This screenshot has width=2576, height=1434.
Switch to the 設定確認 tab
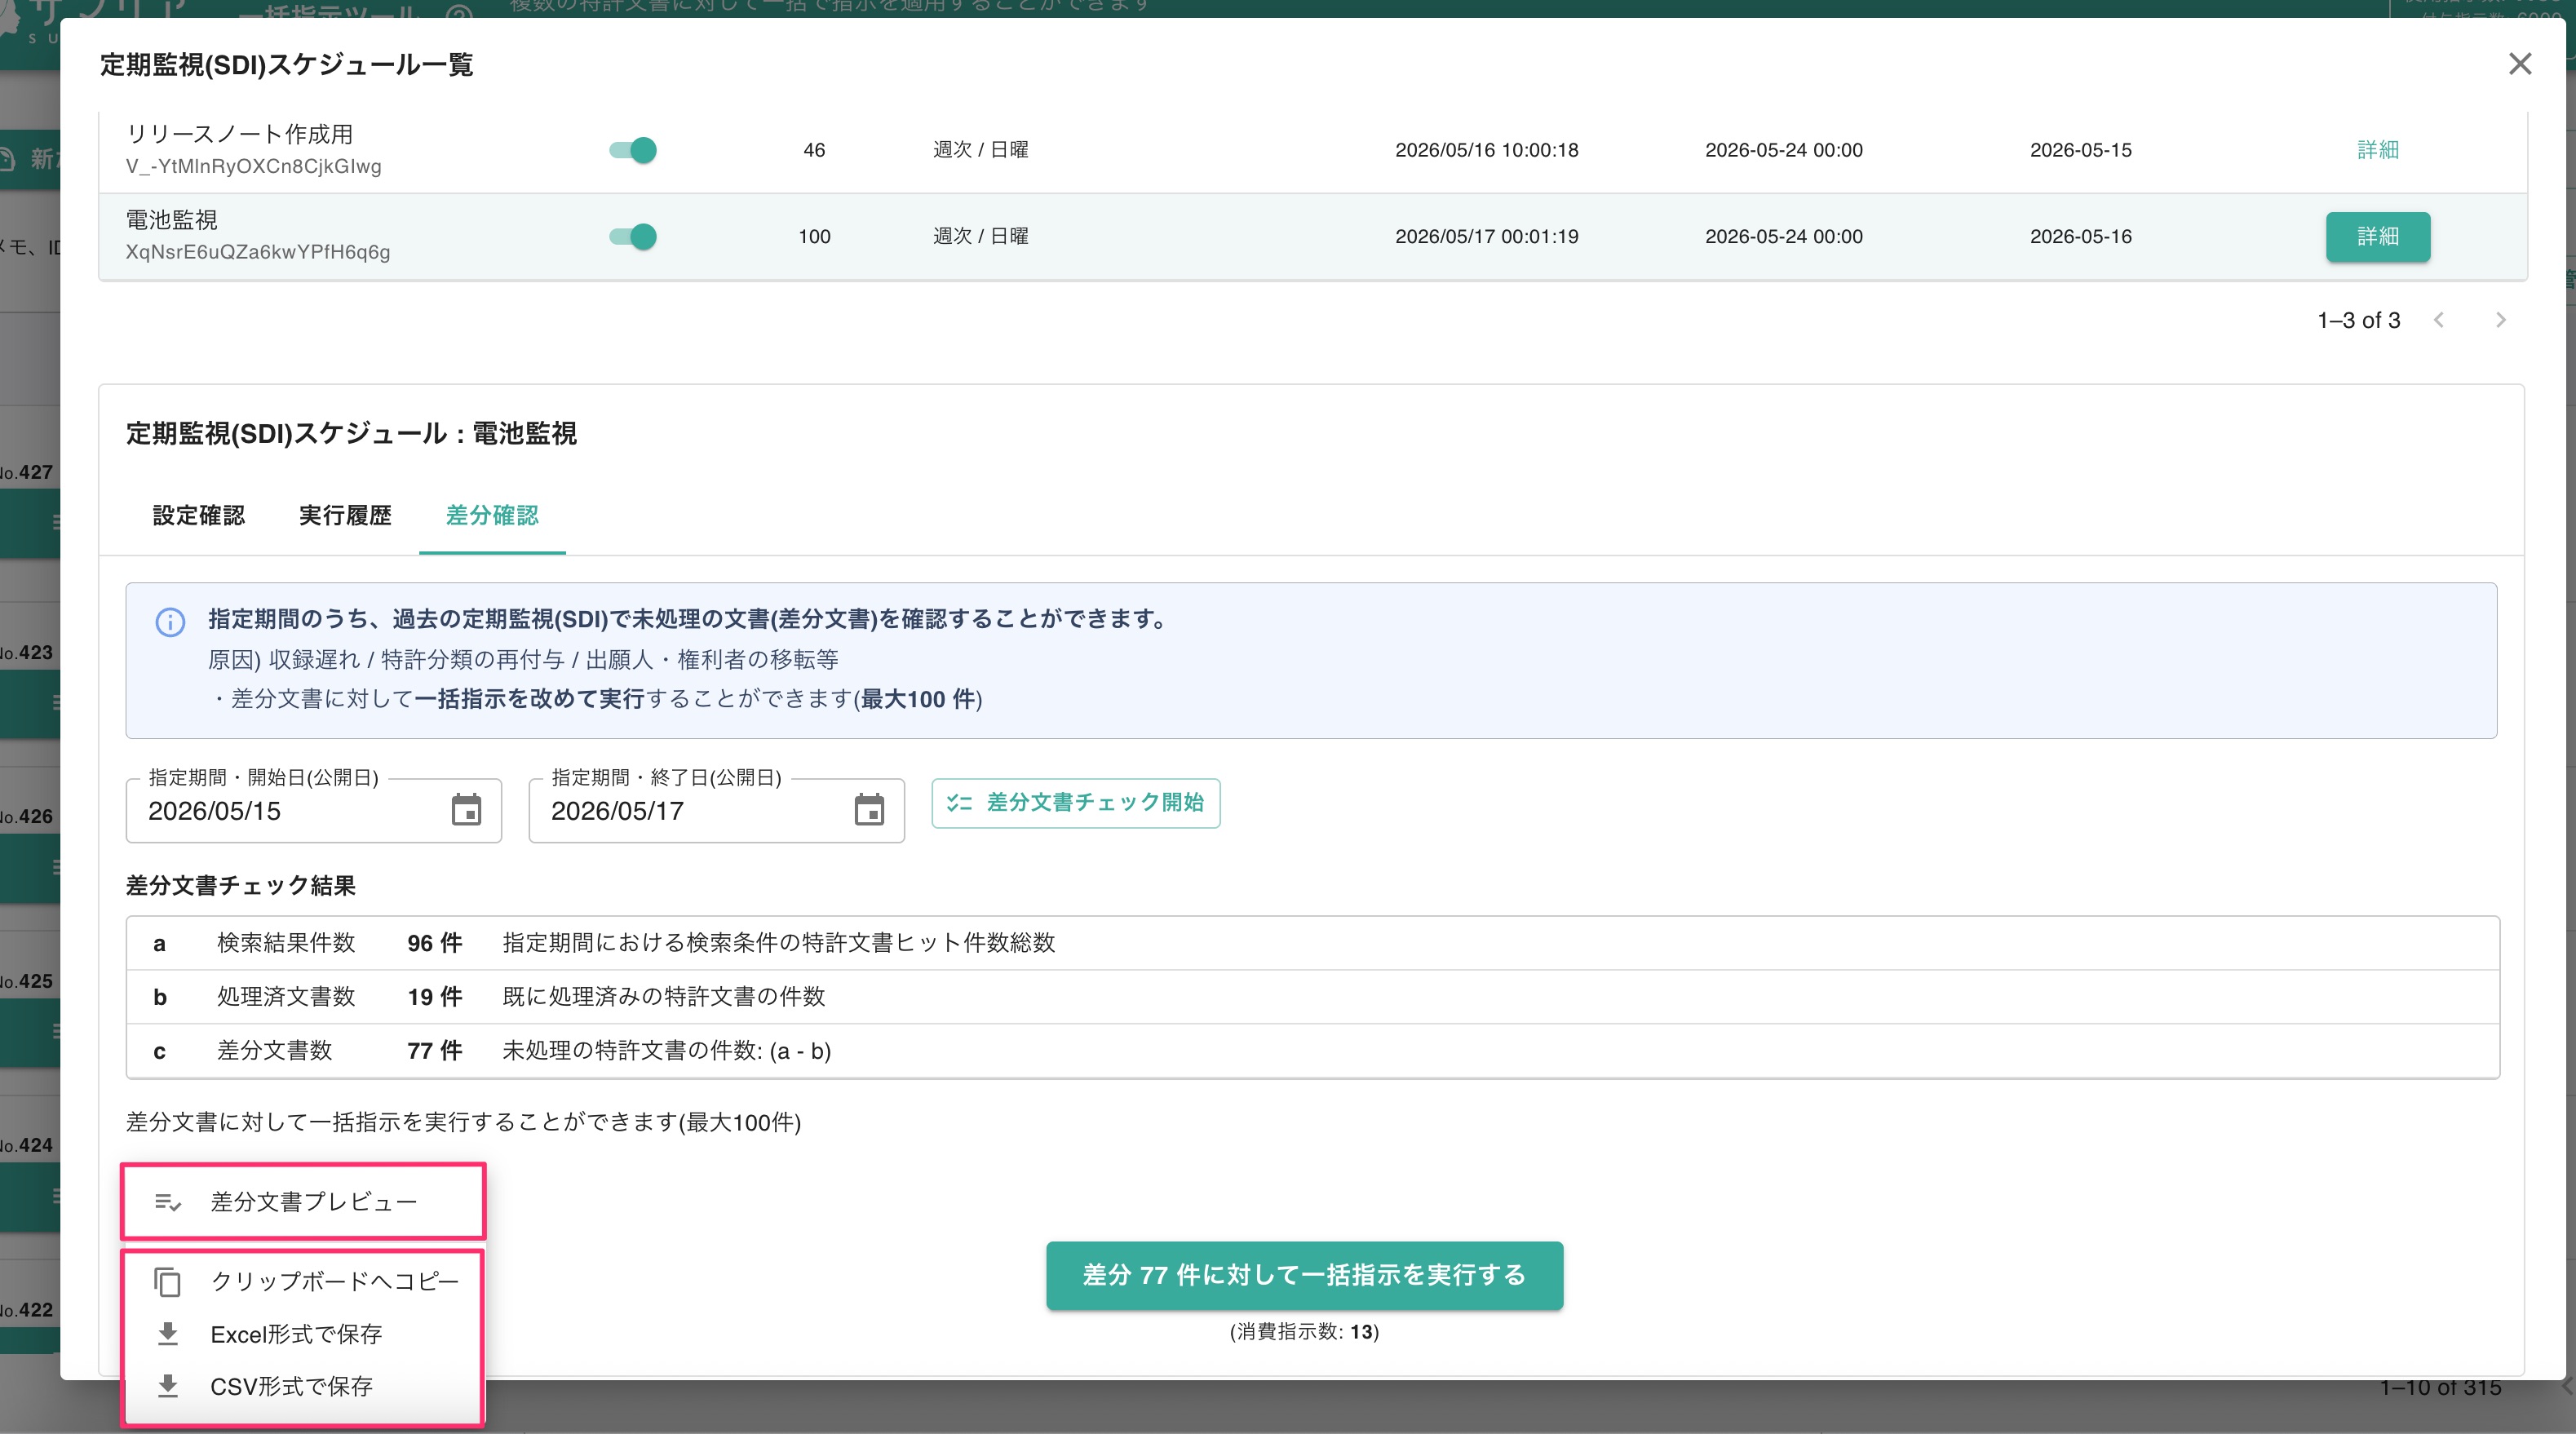point(198,515)
